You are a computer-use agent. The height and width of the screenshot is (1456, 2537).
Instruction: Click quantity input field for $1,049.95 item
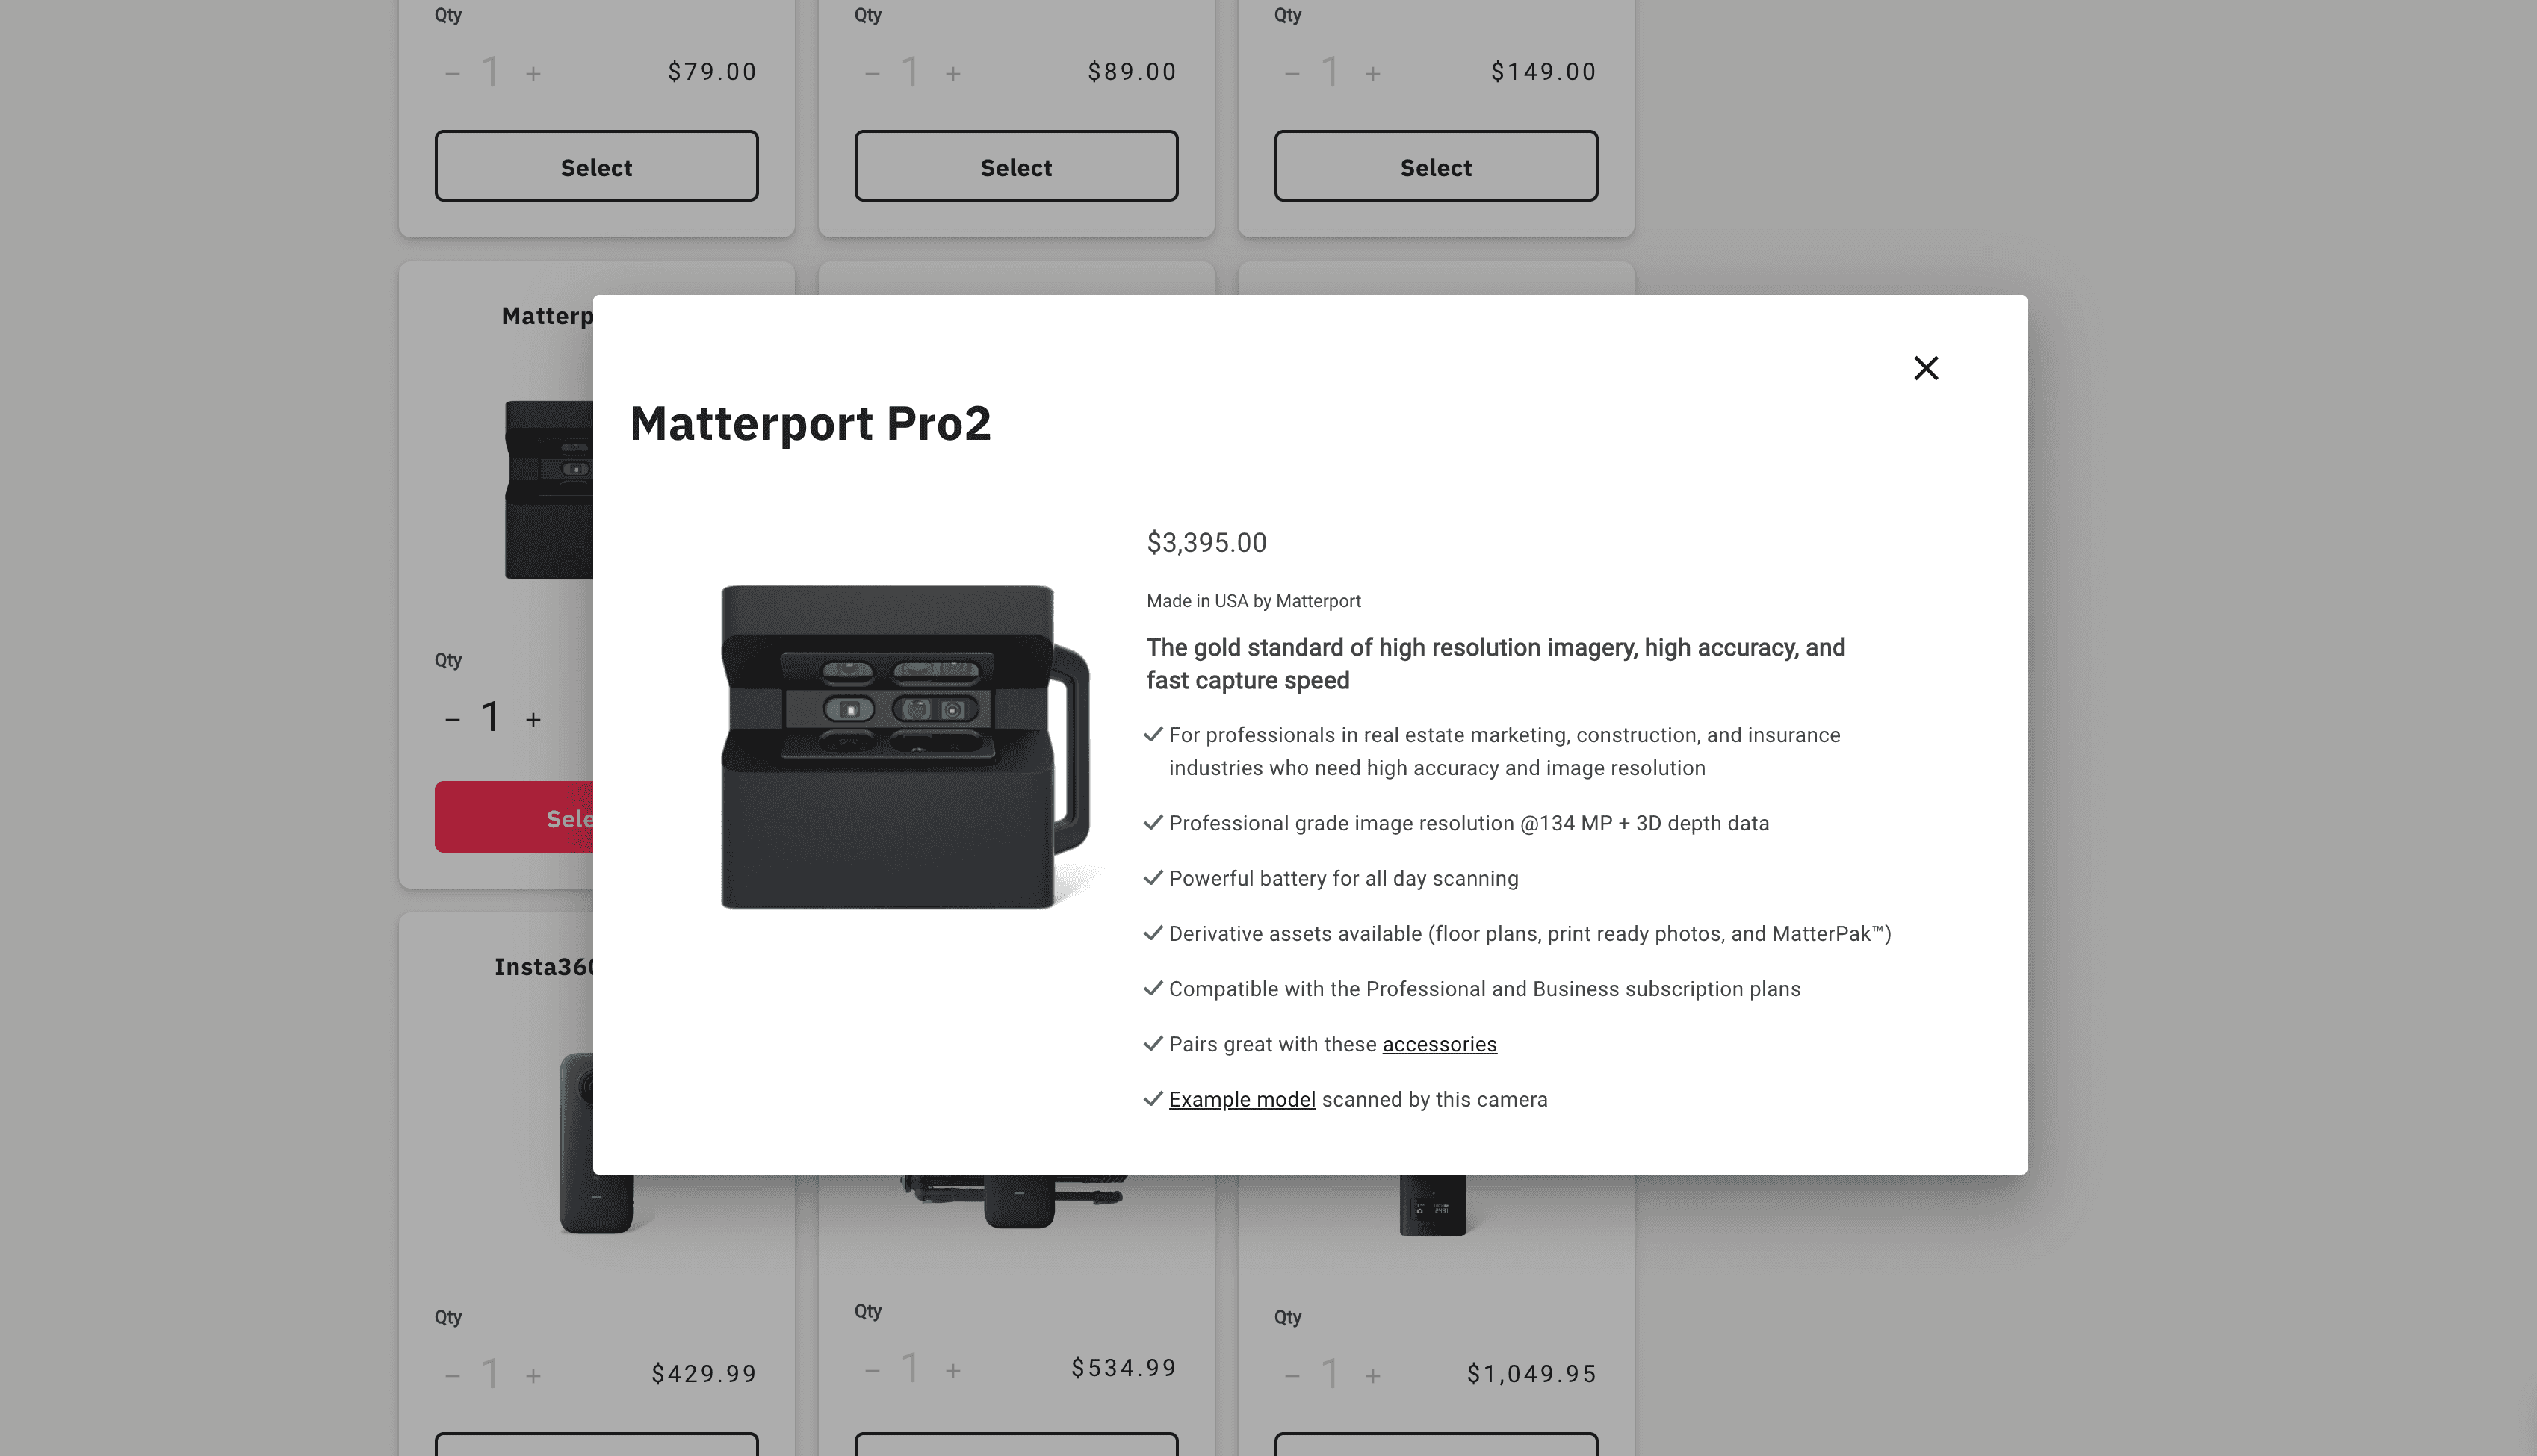tap(1331, 1372)
